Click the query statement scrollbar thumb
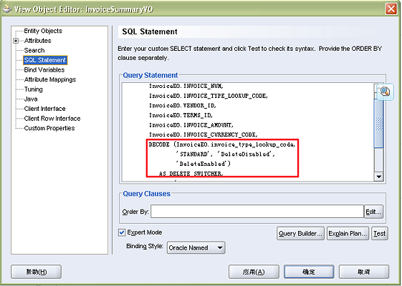 (378, 124)
